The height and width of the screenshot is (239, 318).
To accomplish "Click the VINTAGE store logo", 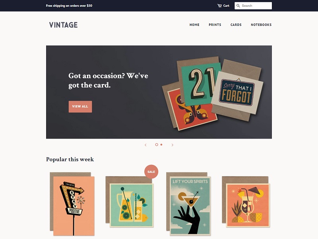I will point(63,25).
